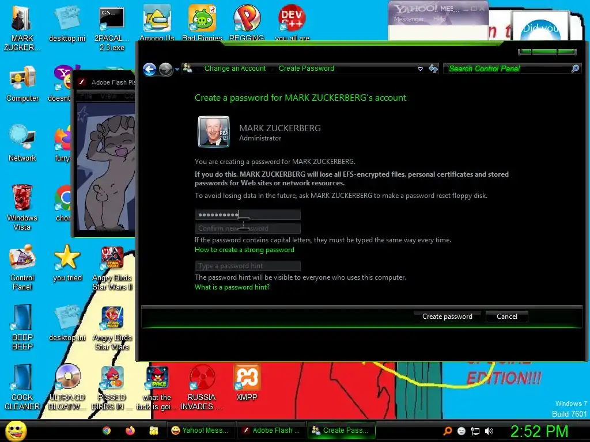
Task: Select the Network desktop icon
Action: tap(22, 143)
